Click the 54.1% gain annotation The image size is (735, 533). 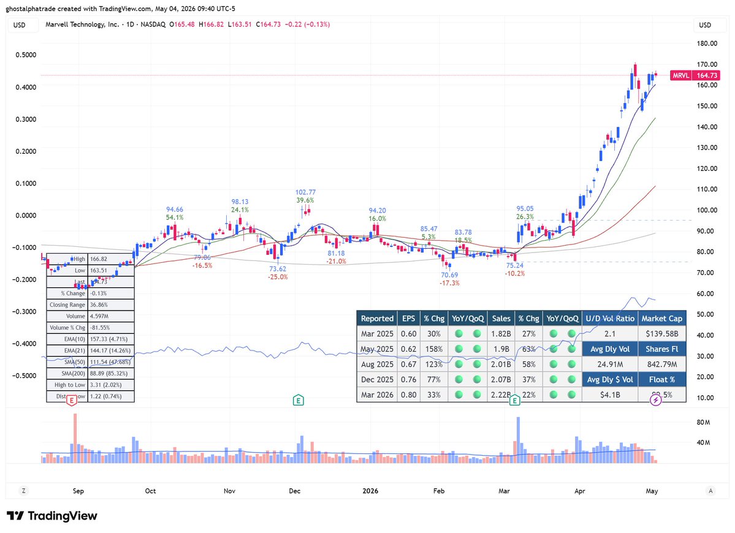click(174, 217)
